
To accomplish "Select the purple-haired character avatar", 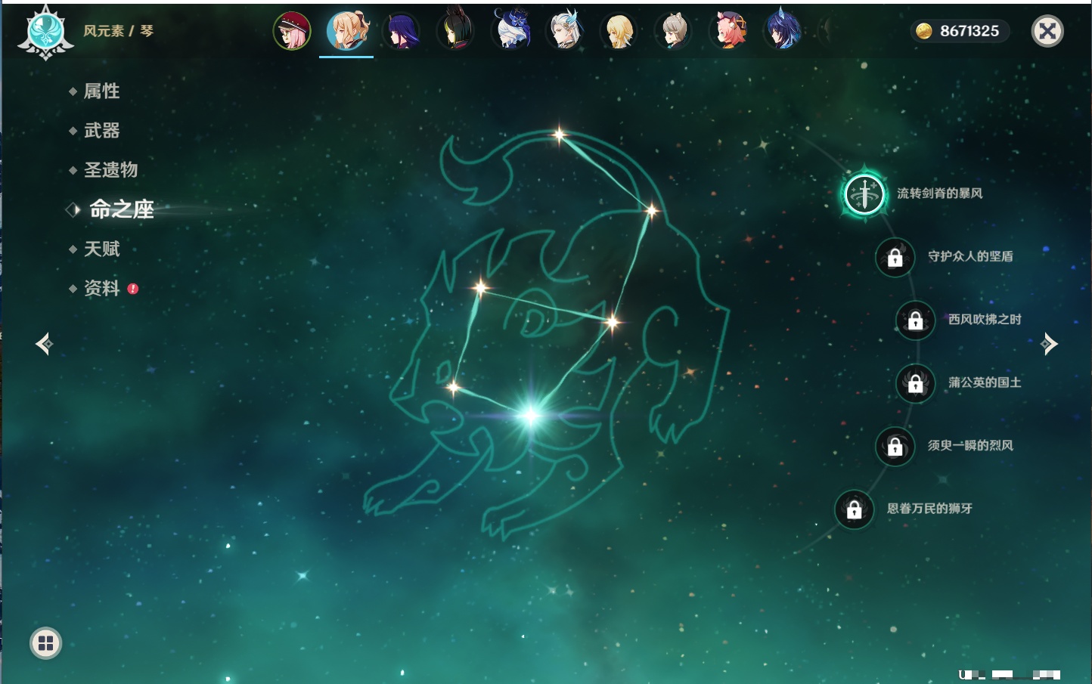I will pyautogui.click(x=401, y=31).
